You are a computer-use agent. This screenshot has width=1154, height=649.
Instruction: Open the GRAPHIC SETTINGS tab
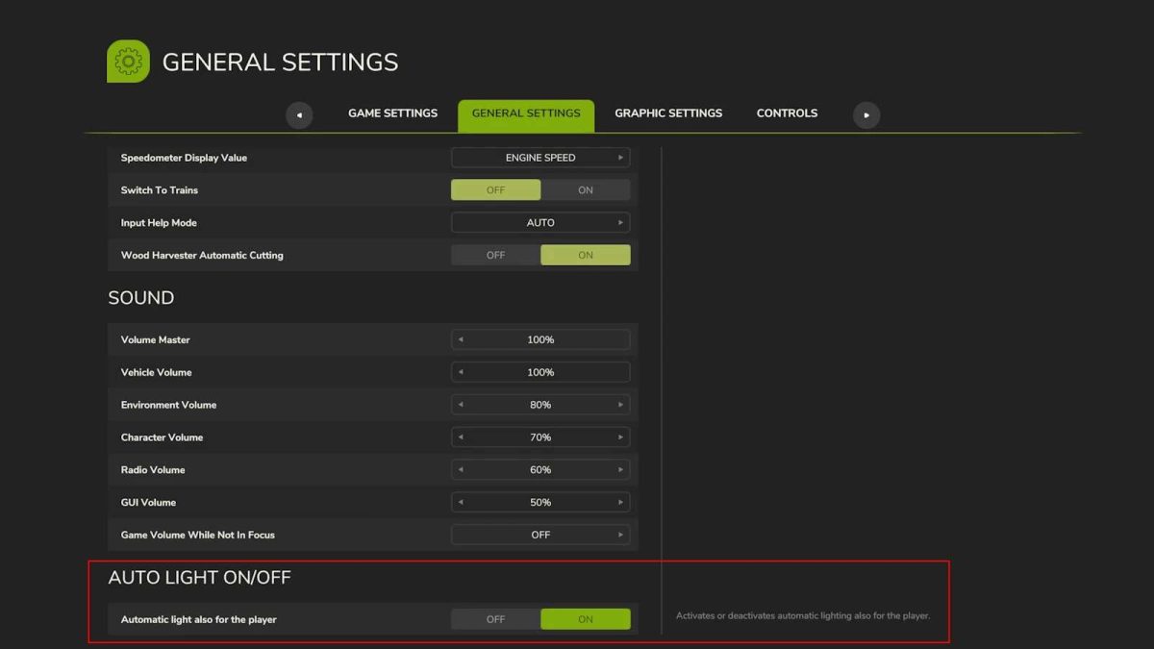(667, 112)
